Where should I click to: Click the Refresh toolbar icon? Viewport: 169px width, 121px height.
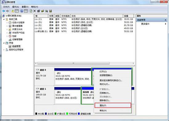(31, 11)
